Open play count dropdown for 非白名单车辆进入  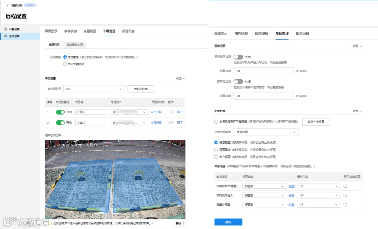point(318,186)
